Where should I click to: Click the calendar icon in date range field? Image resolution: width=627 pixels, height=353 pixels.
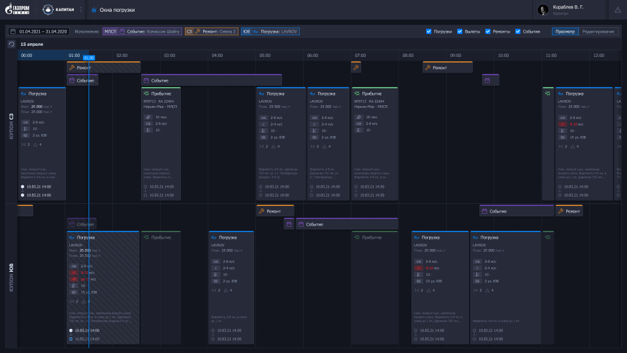click(12, 31)
